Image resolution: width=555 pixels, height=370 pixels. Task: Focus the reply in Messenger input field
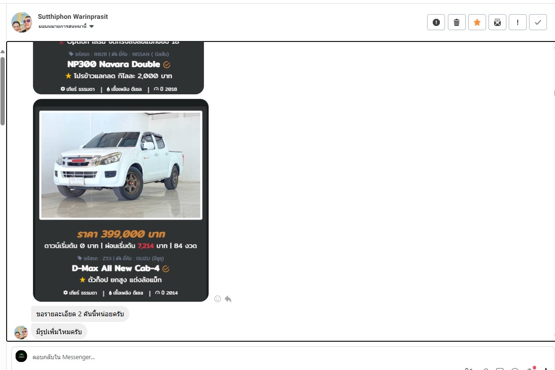[236, 357]
